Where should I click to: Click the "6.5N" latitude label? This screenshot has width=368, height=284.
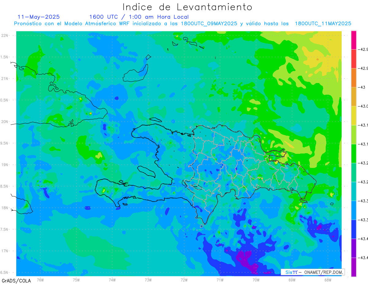[5, 273]
